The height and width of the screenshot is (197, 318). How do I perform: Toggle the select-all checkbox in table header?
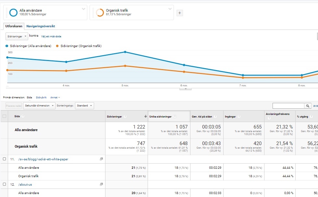(5, 116)
